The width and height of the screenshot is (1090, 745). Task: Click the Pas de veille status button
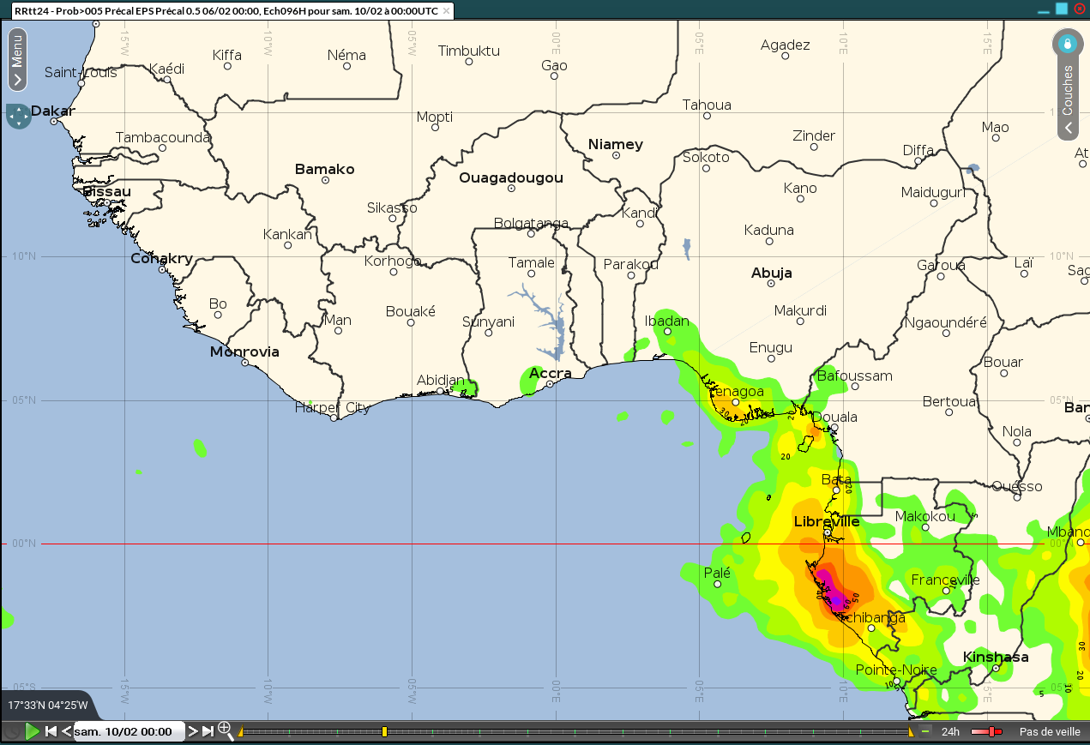point(1050,732)
